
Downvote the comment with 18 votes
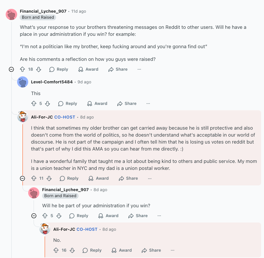pos(39,69)
